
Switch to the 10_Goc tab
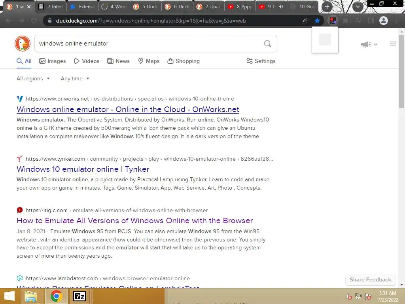point(303,7)
